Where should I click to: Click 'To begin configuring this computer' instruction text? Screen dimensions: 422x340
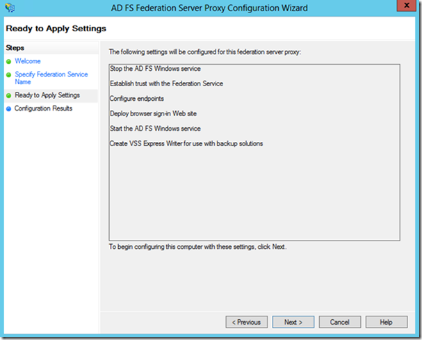198,247
